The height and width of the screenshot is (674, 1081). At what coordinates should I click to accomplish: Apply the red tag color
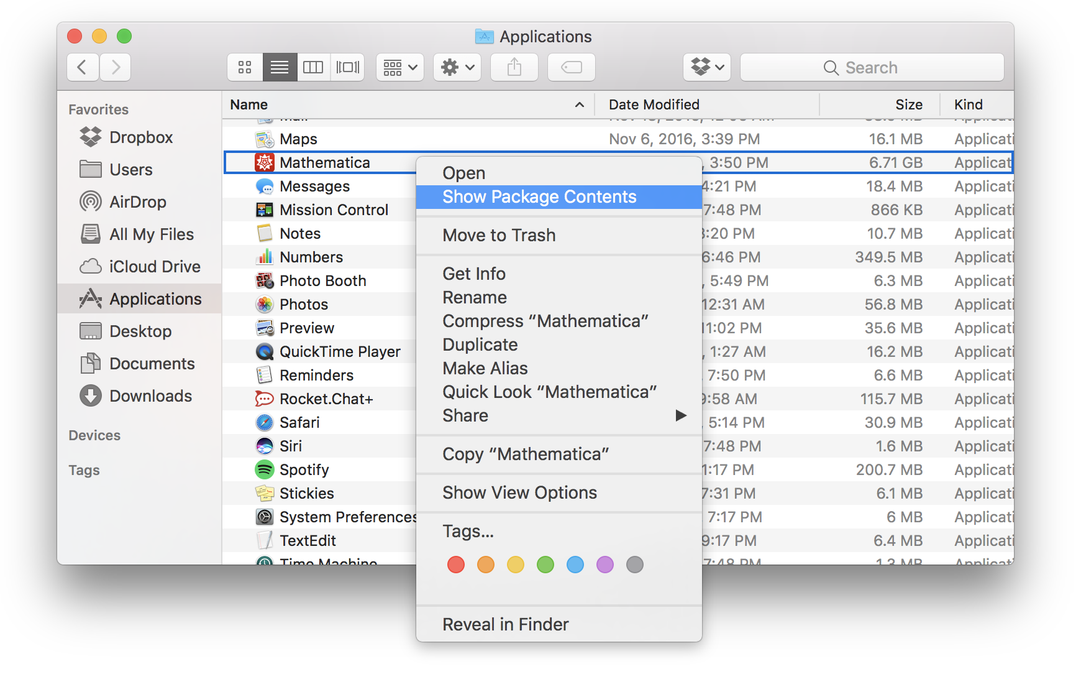click(456, 565)
